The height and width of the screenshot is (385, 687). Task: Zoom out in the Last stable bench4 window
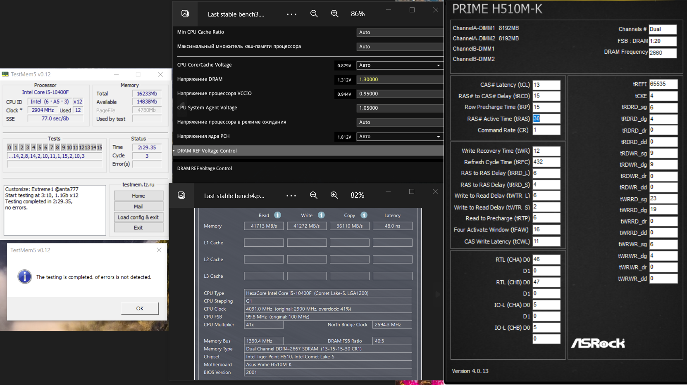click(314, 195)
